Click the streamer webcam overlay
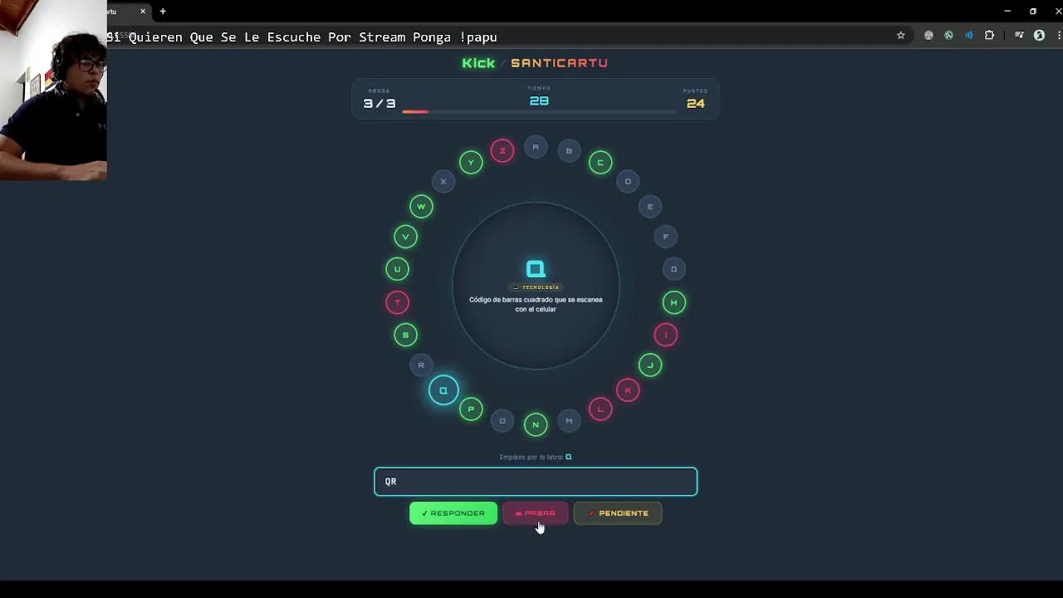1063x598 pixels. click(53, 90)
